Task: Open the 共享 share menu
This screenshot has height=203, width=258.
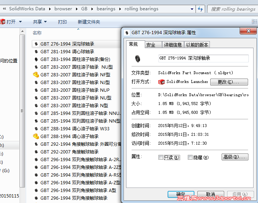Action: coord(40,22)
